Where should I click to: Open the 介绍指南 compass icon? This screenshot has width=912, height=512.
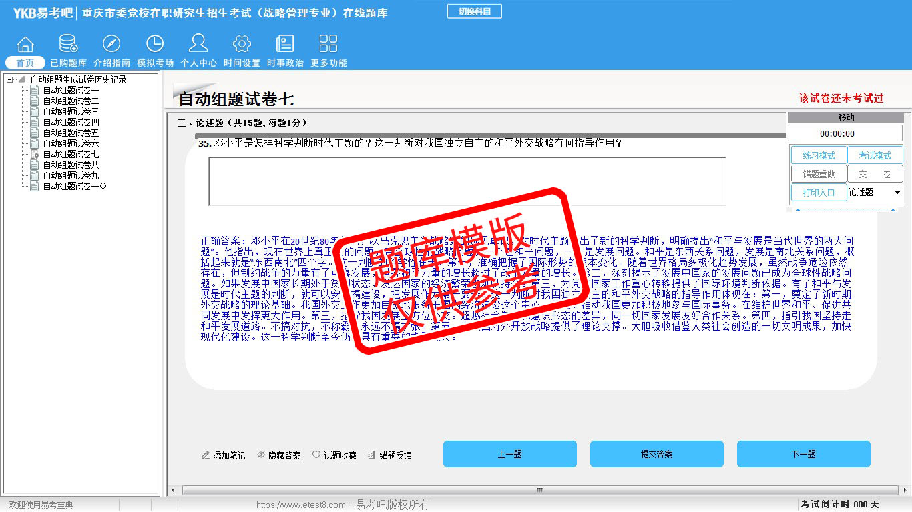pyautogui.click(x=111, y=45)
